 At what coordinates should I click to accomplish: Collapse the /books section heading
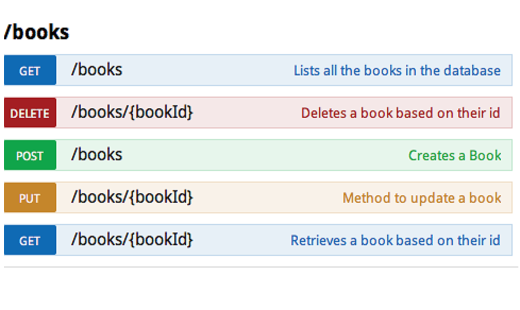(36, 32)
